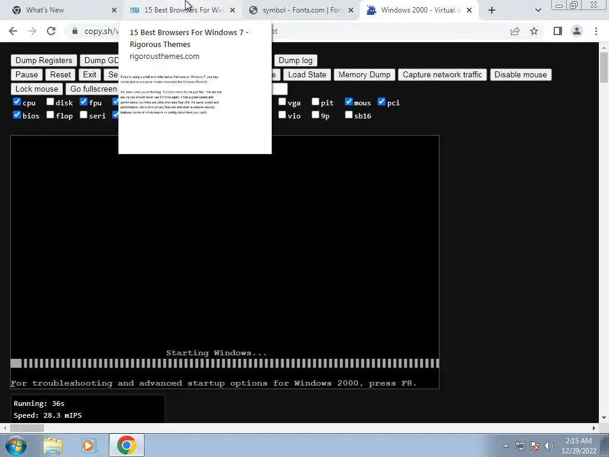Screen dimensions: 609x457
Task: Close the symbol - Fonts.com tab
Action: (351, 10)
